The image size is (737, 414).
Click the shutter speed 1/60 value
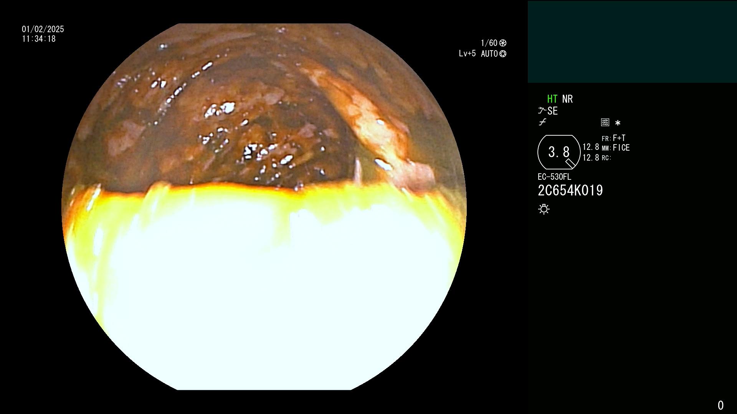489,43
